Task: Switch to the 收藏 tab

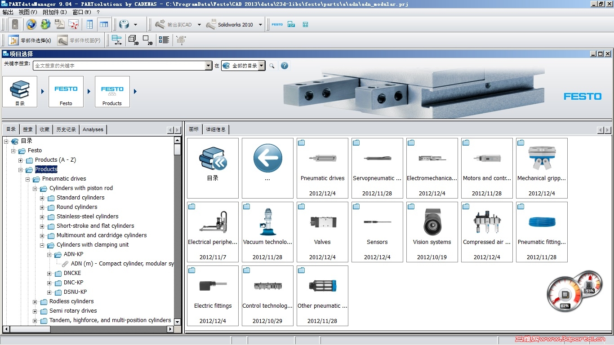Action: 44,129
